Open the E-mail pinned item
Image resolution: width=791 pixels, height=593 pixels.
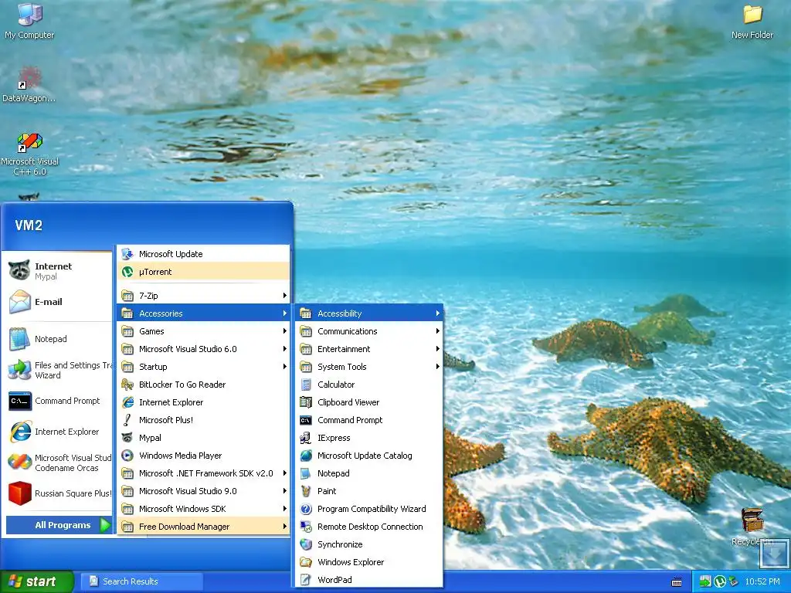pos(57,302)
